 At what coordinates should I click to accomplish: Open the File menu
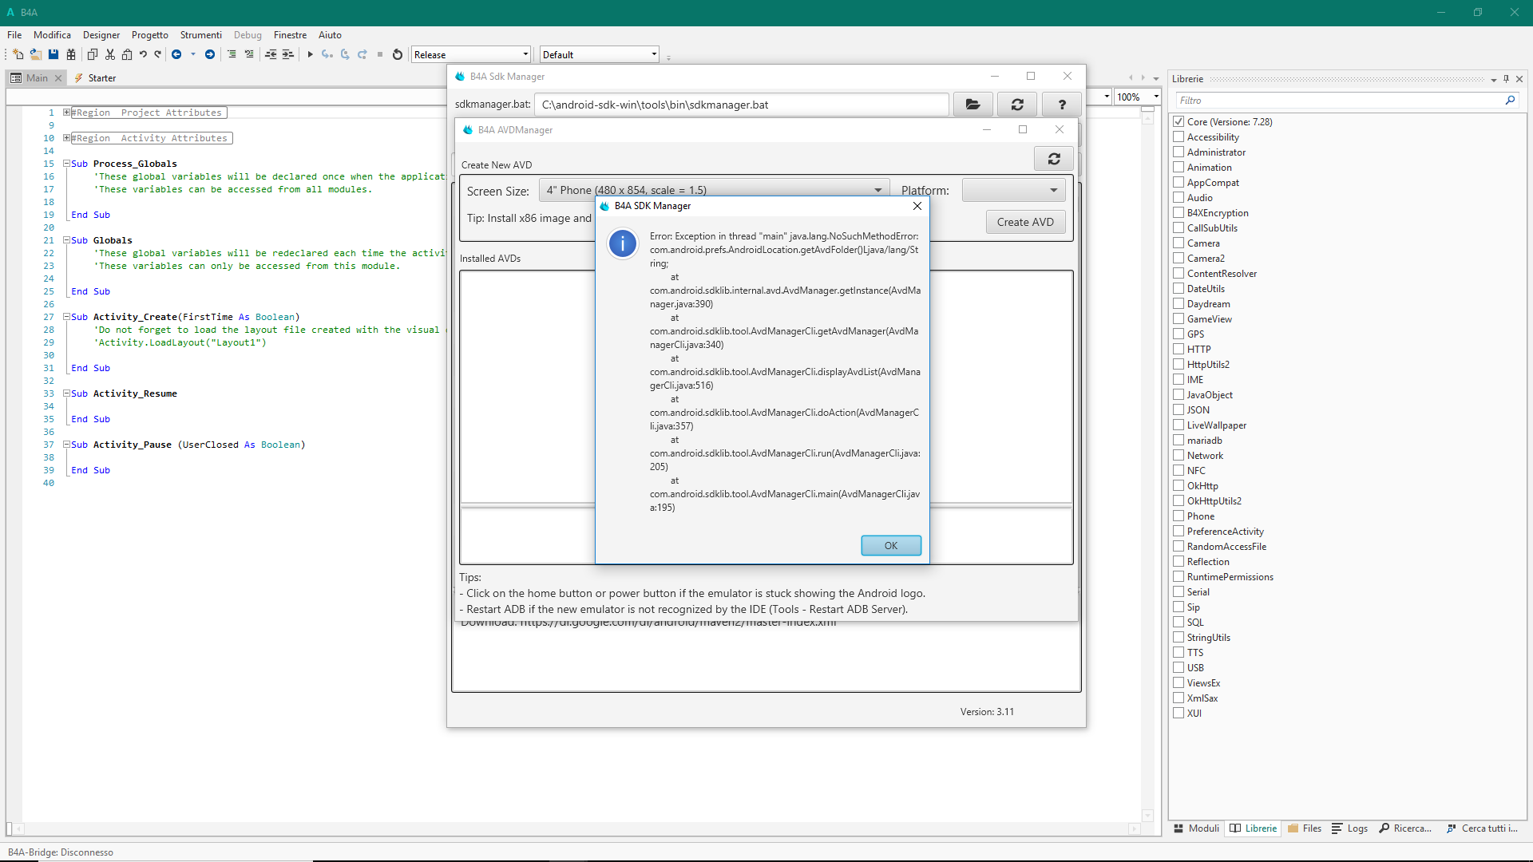14,35
